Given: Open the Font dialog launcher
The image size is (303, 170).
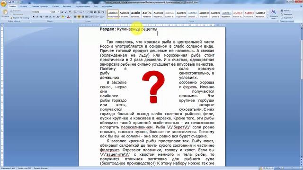Looking at the screenshot, I should [71, 21].
